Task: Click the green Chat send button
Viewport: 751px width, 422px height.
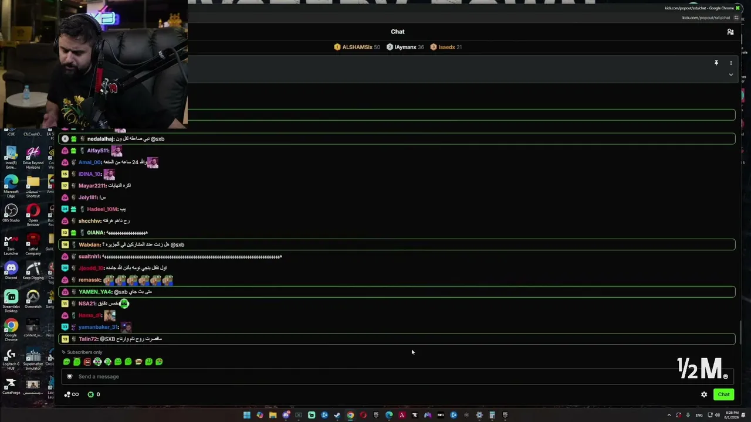Action: [x=723, y=394]
